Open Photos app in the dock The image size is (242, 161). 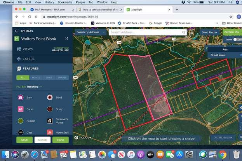102,155
